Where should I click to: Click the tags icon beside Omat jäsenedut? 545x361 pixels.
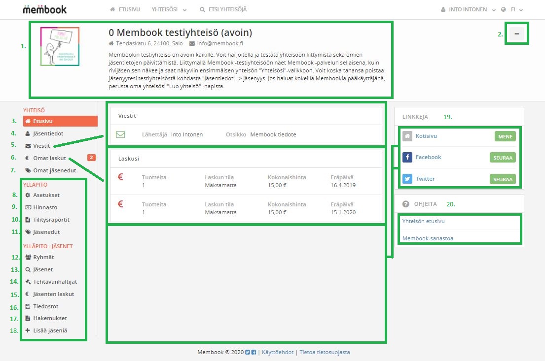(x=28, y=170)
